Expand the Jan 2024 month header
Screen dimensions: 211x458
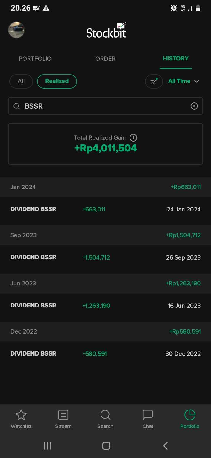(105, 187)
